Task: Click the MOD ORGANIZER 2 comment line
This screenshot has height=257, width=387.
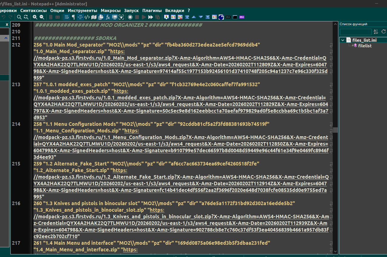Action: 118,25
